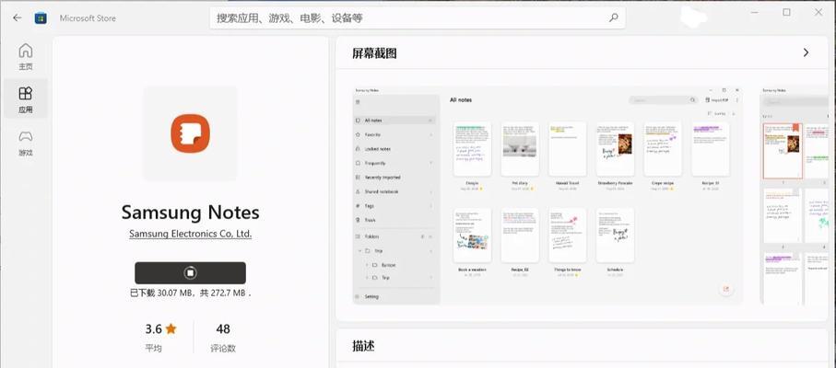The height and width of the screenshot is (368, 836).
Task: Click the Microsoft Store title label
Action: tap(88, 18)
